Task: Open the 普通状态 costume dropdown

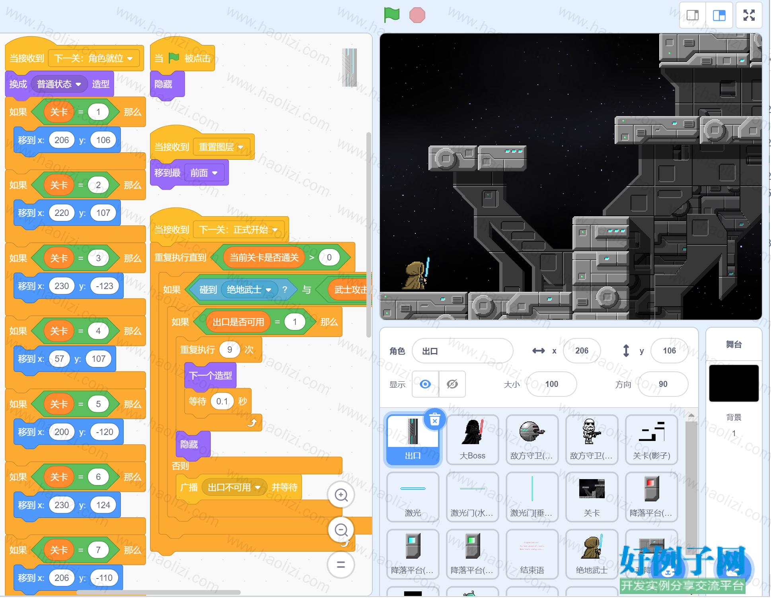Action: coord(59,84)
